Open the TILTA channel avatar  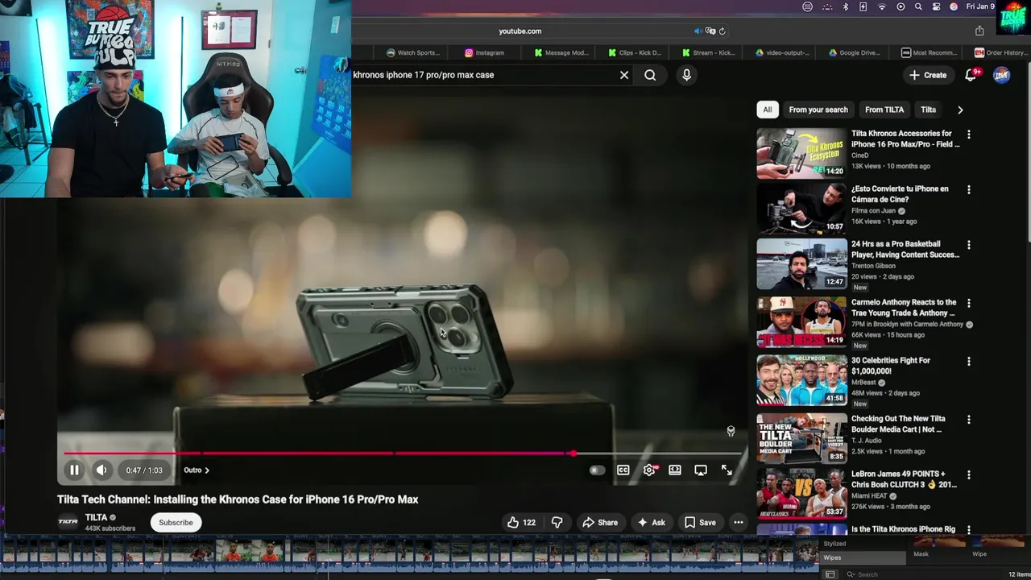point(68,521)
